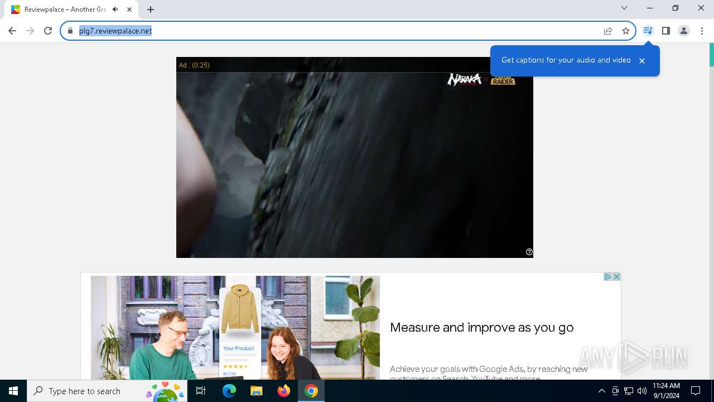714x402 pixels.
Task: Open File Explorer from the taskbar
Action: [x=256, y=391]
